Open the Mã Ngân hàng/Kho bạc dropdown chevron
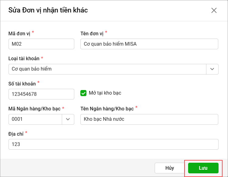228x177 pixels. click(68, 119)
